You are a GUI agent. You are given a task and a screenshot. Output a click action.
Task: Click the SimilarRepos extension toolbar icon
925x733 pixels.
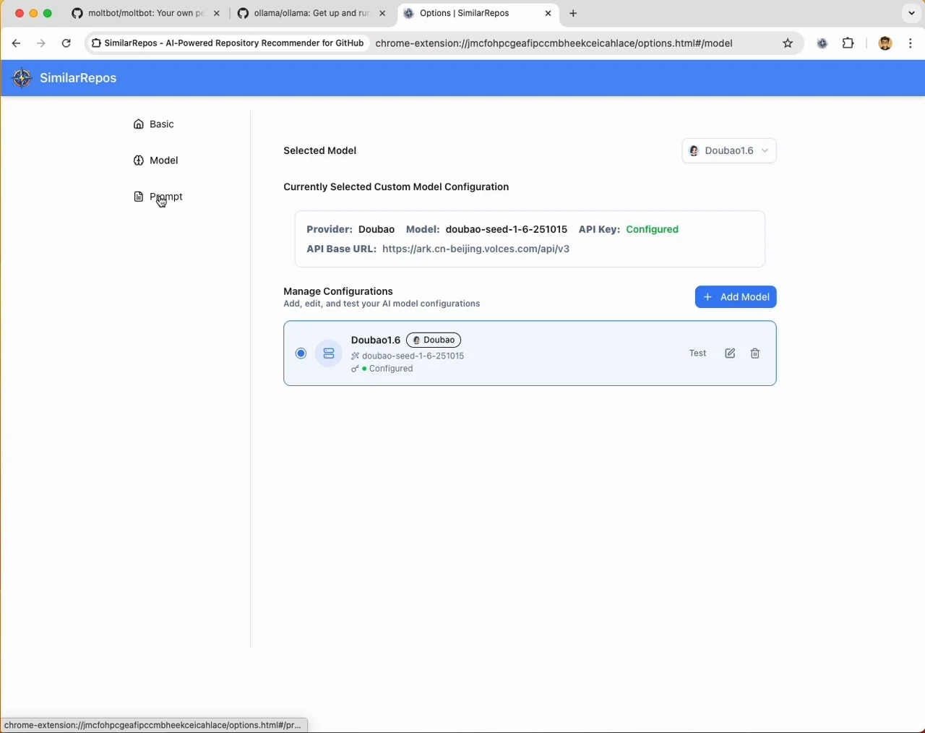822,43
